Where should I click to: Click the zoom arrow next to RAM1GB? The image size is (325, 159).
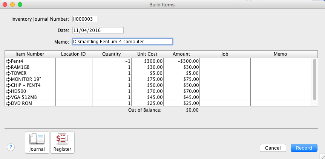(x=8, y=67)
